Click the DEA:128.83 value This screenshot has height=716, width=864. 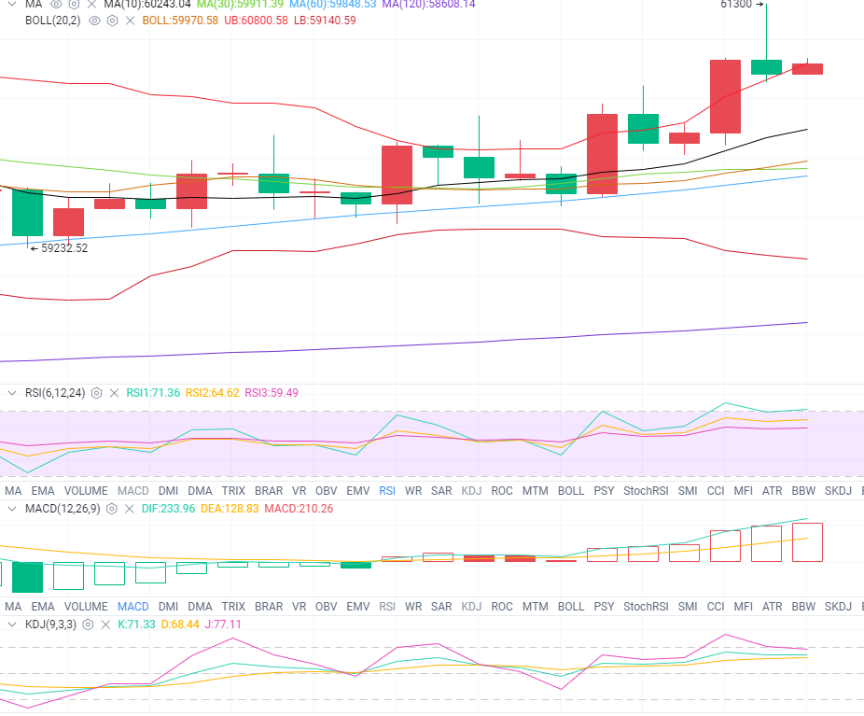(x=230, y=509)
